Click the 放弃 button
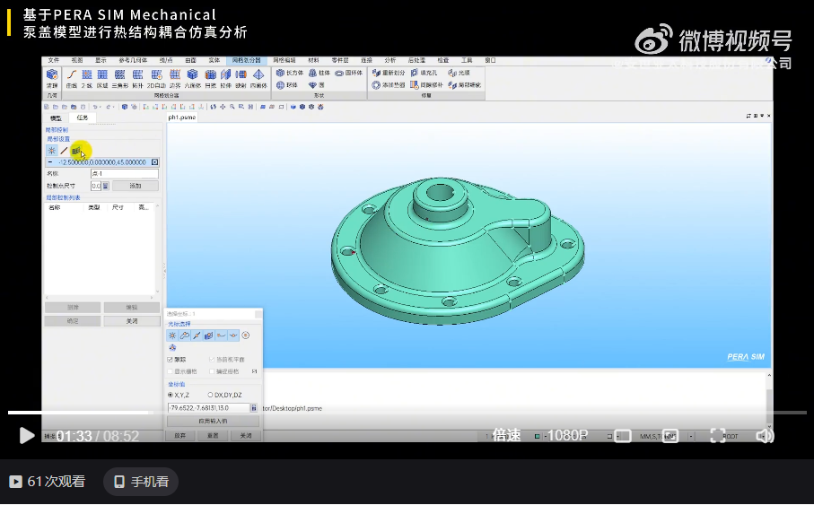This screenshot has width=814, height=505. [x=179, y=436]
